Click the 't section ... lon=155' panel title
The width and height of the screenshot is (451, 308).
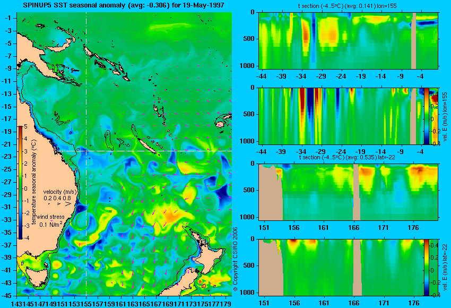pos(348,6)
